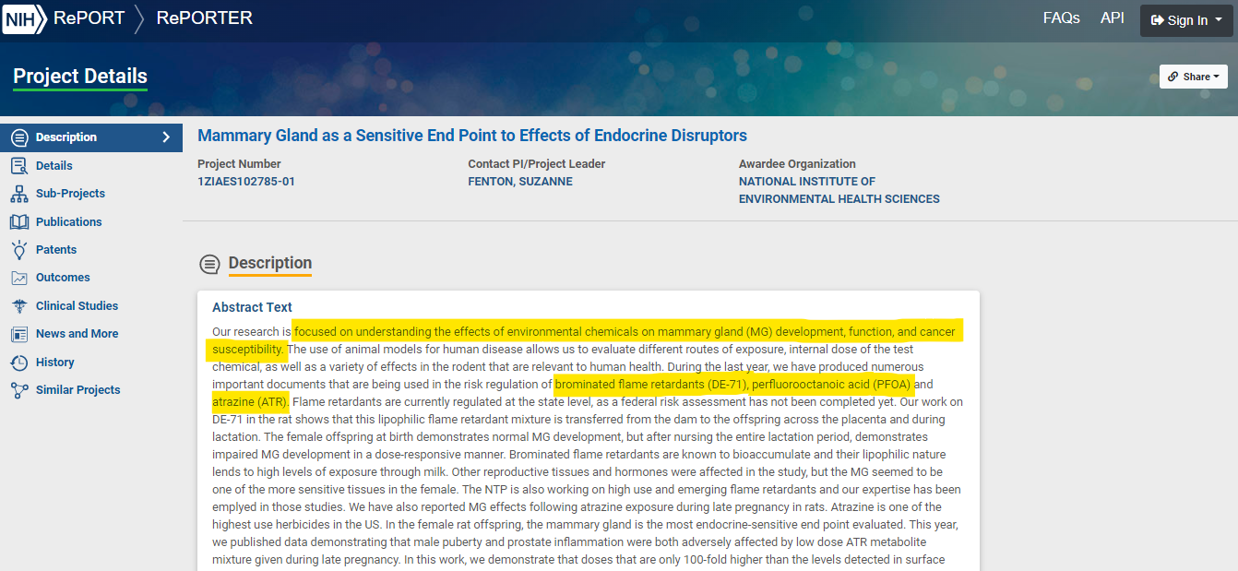
Task: Go to RePORTER main page
Action: [205, 18]
